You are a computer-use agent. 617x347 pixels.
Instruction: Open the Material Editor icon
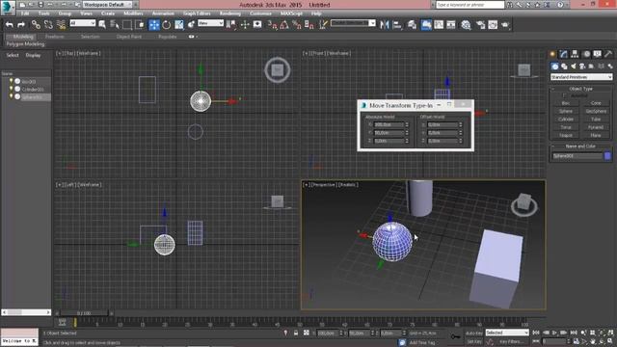tap(466, 25)
